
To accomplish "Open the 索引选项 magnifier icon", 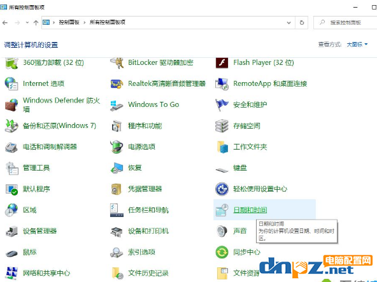I will pos(117,252).
